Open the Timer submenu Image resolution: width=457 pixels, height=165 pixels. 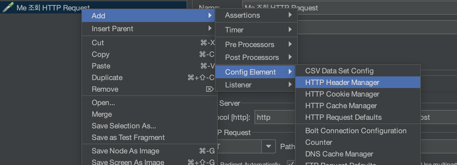coord(234,30)
